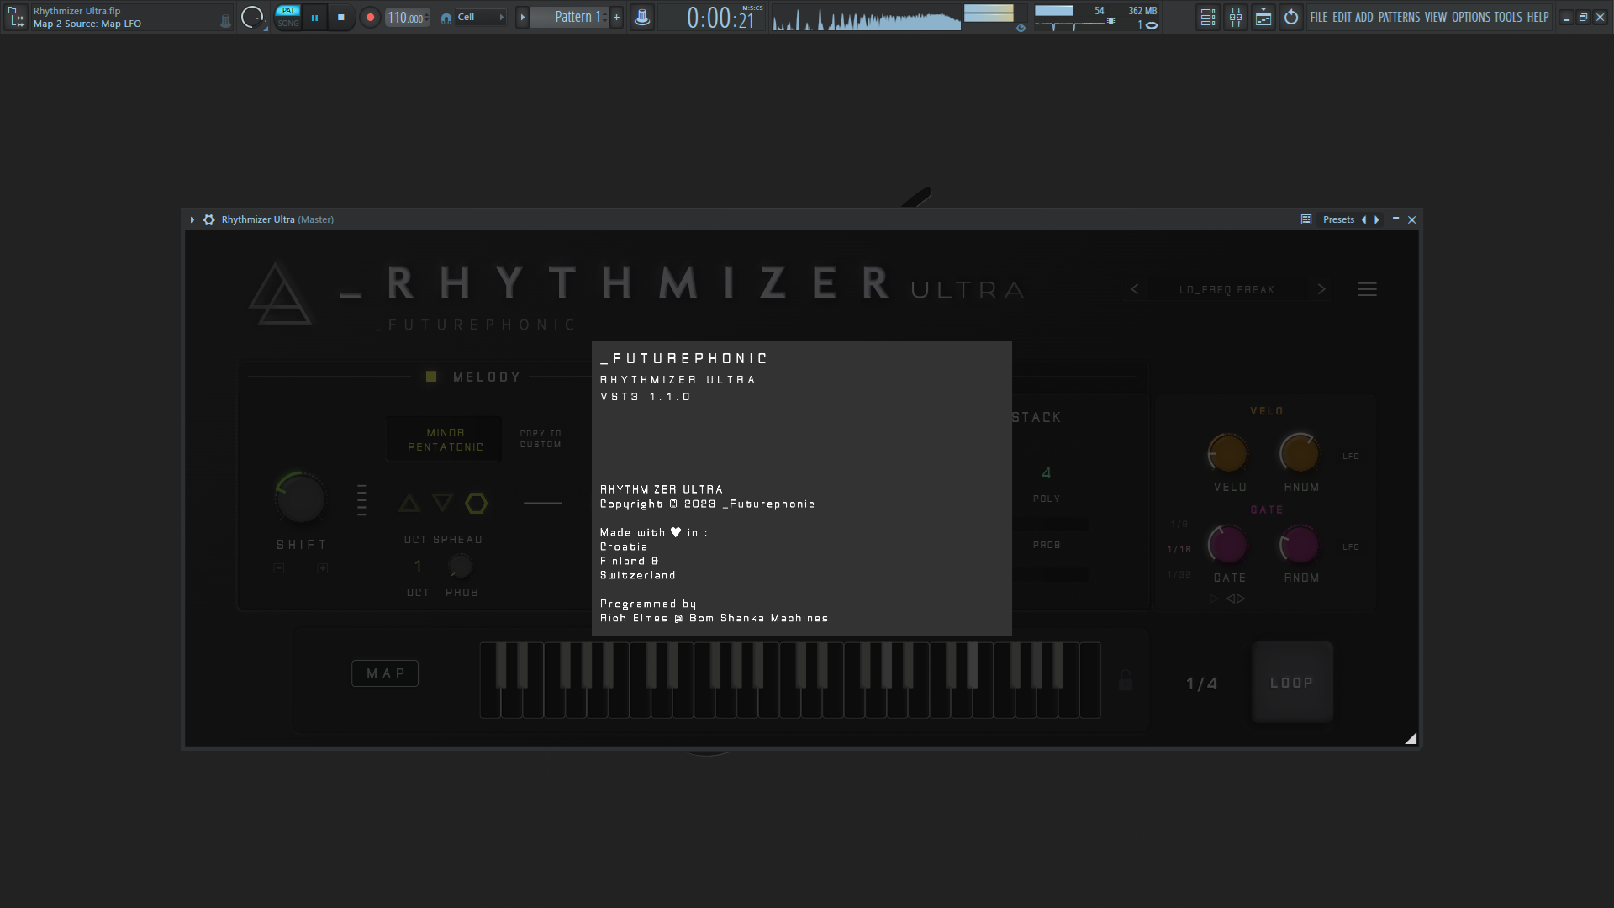Click the gate direction arrows icon

click(1236, 599)
